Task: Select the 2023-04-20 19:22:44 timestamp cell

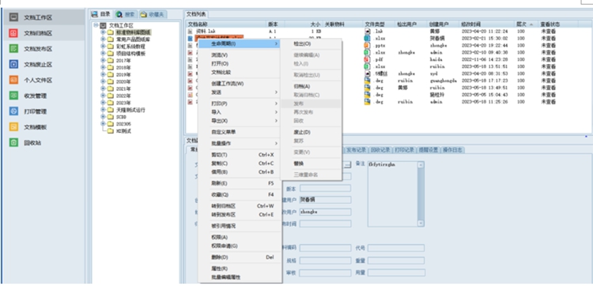Action: [485, 45]
